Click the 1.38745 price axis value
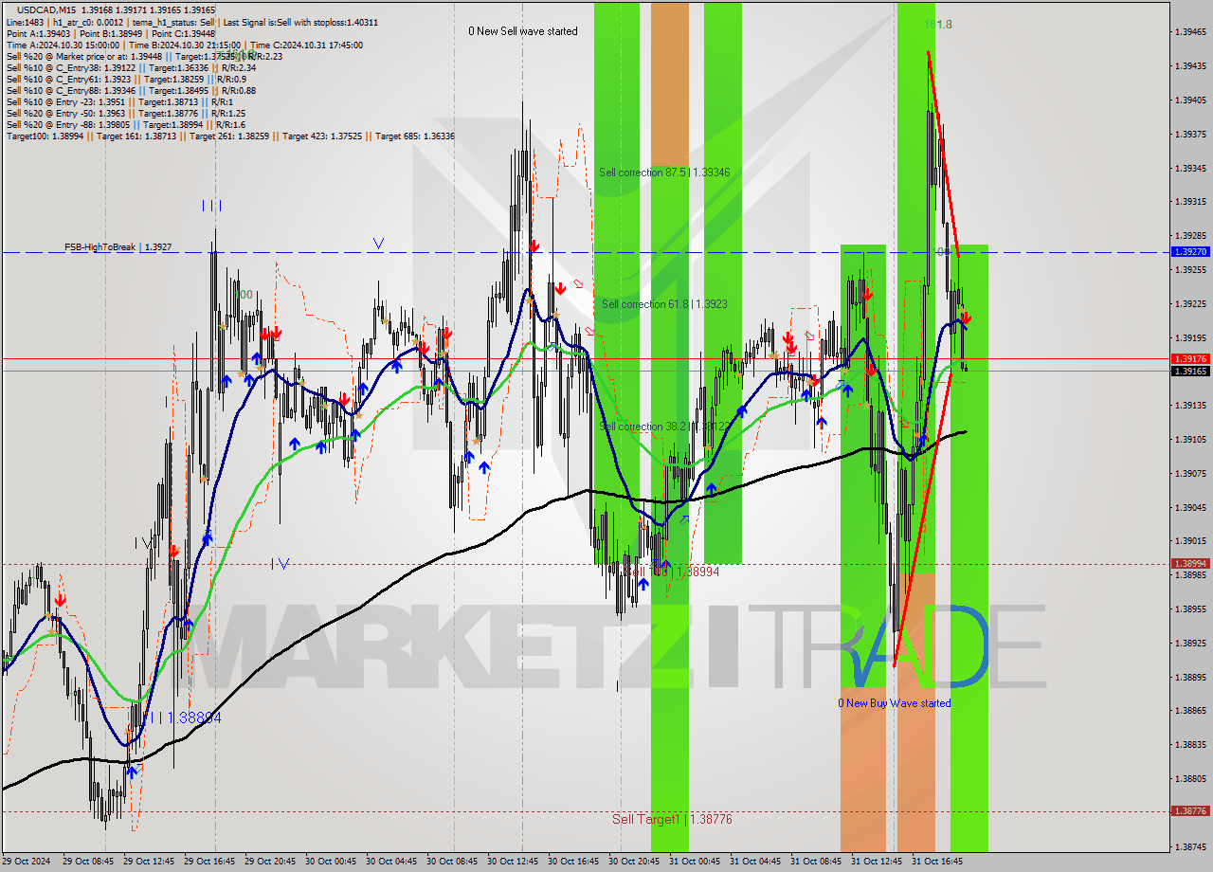This screenshot has height=872, width=1213. [x=1190, y=846]
